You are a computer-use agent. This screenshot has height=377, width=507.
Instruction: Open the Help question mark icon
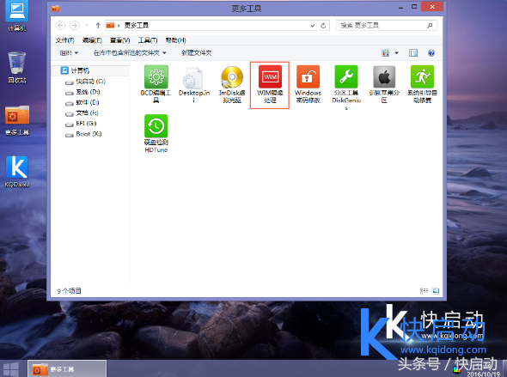431,52
